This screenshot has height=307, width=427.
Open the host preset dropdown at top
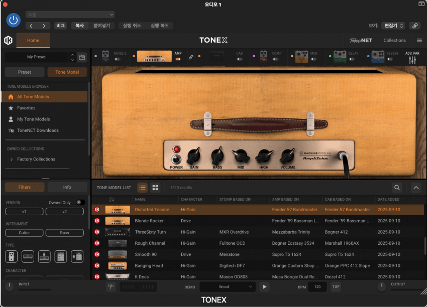pos(70,15)
